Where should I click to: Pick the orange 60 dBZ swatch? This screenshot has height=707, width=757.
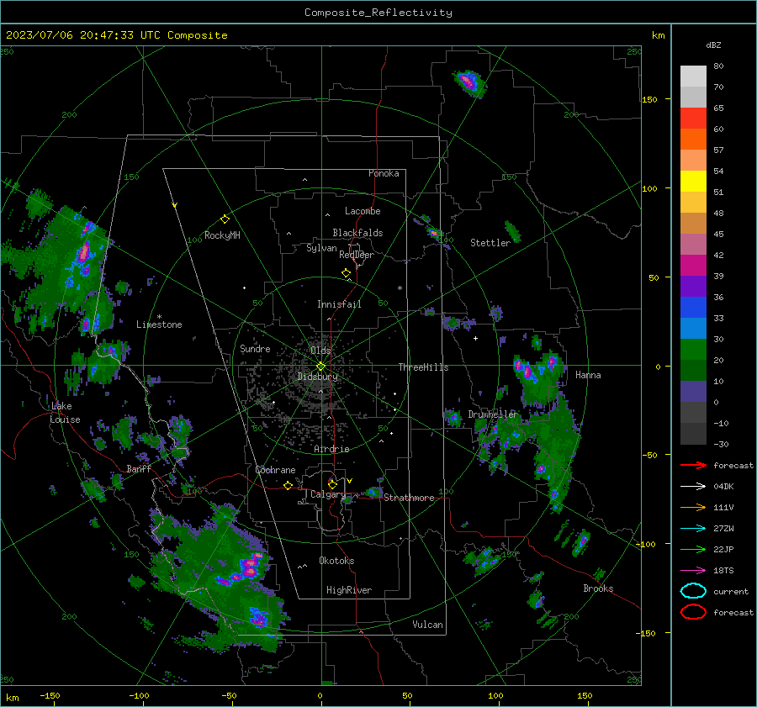pyautogui.click(x=693, y=140)
